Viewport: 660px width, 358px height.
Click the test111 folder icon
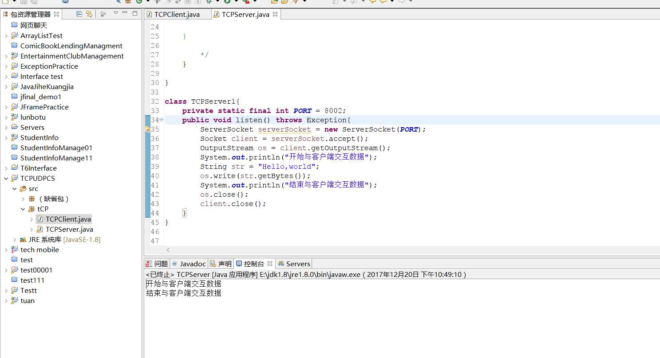[15, 280]
